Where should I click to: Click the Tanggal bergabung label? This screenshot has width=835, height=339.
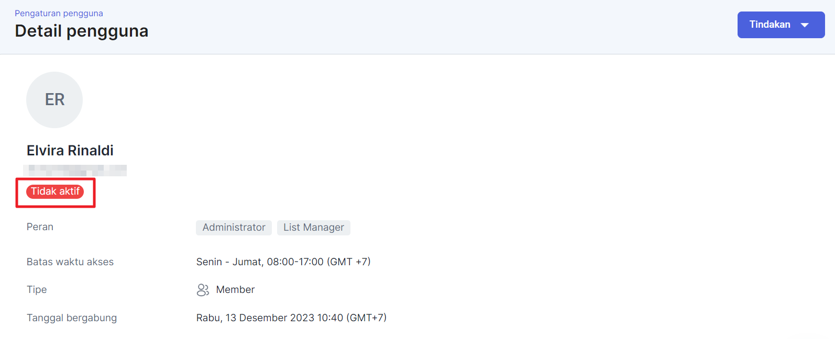(72, 318)
